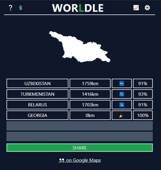Click the white Georgia country silhouette

click(80, 47)
